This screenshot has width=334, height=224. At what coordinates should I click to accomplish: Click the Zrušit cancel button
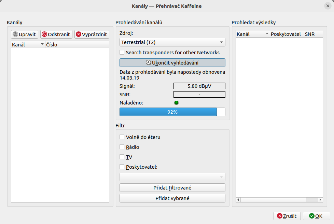point(287,216)
